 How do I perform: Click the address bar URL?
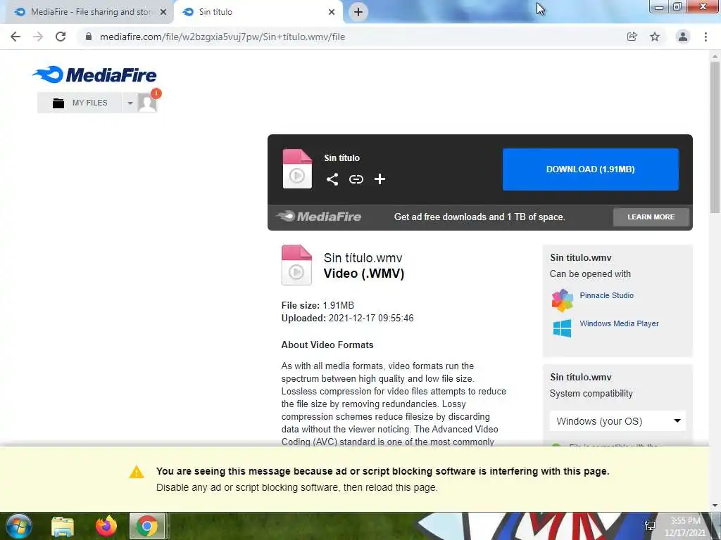click(x=222, y=37)
